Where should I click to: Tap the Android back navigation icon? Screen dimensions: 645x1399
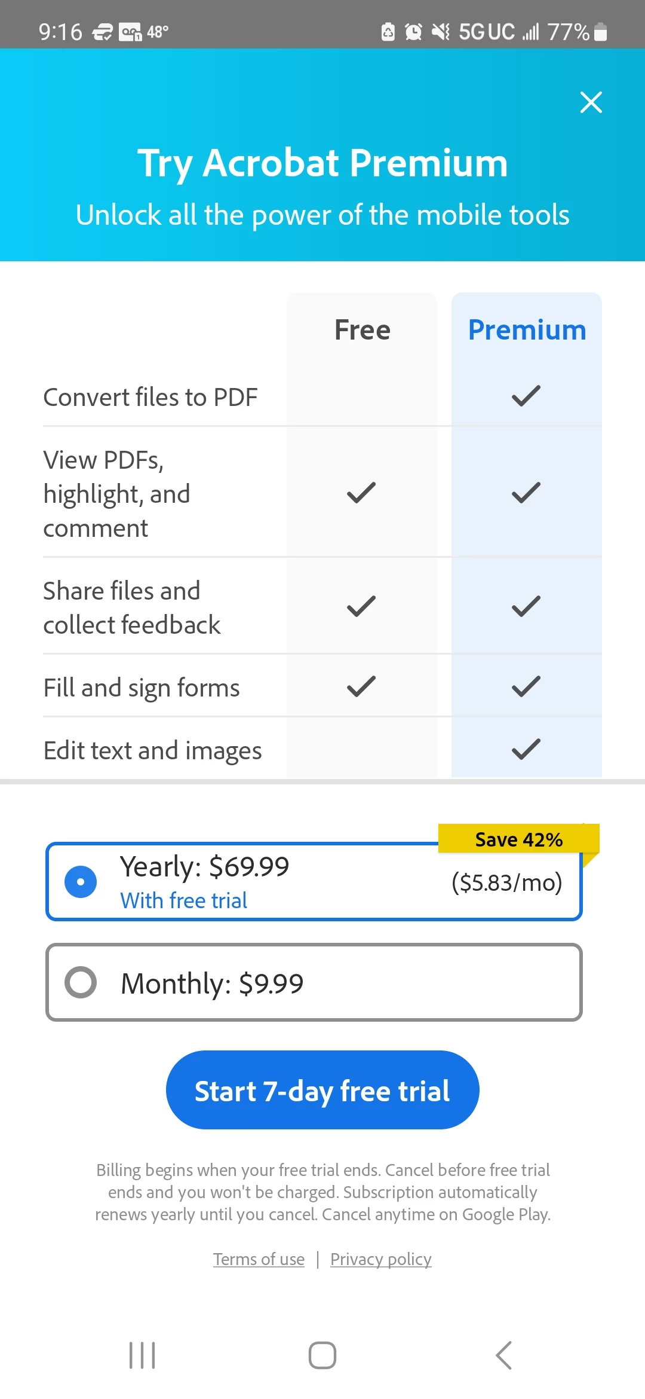[504, 1355]
